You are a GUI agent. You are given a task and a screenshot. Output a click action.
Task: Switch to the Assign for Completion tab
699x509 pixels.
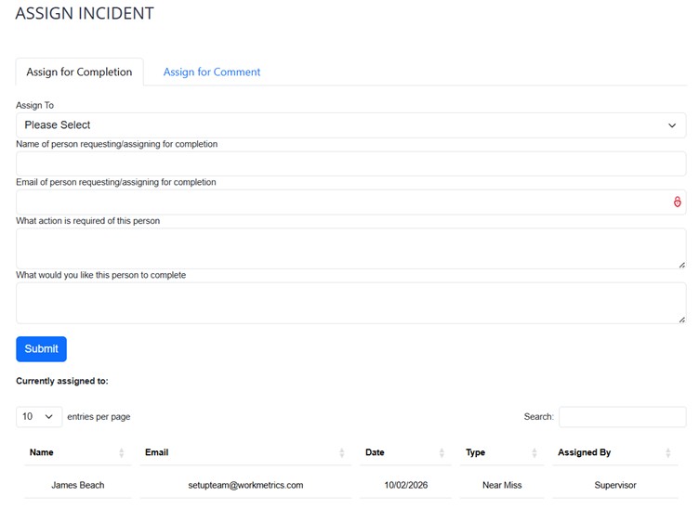click(79, 72)
